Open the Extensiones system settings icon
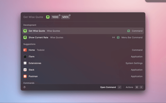This screenshot has height=103, width=166. 25,63
